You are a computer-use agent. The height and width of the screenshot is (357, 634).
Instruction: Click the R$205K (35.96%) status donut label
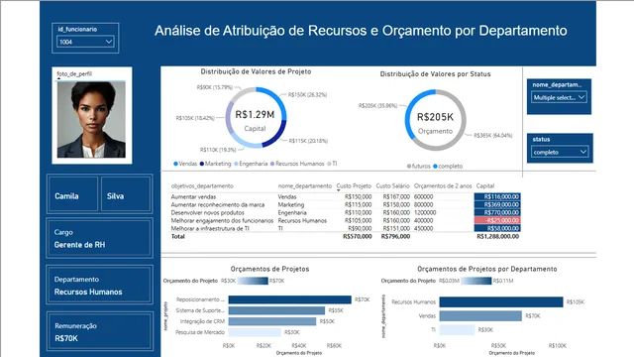377,106
